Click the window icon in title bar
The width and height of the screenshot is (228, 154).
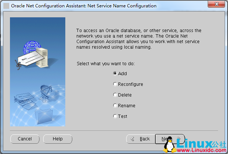pos(6,6)
